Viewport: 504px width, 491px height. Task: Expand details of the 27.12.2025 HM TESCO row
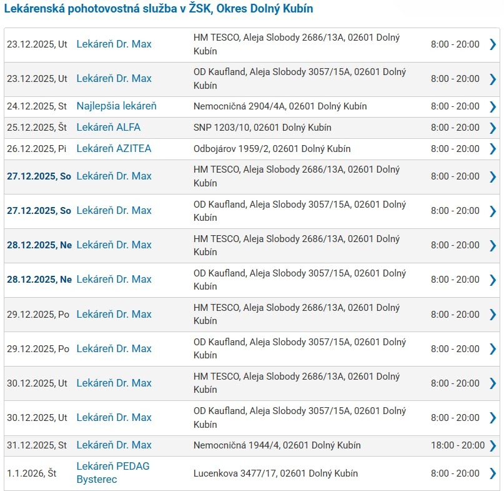click(x=492, y=176)
